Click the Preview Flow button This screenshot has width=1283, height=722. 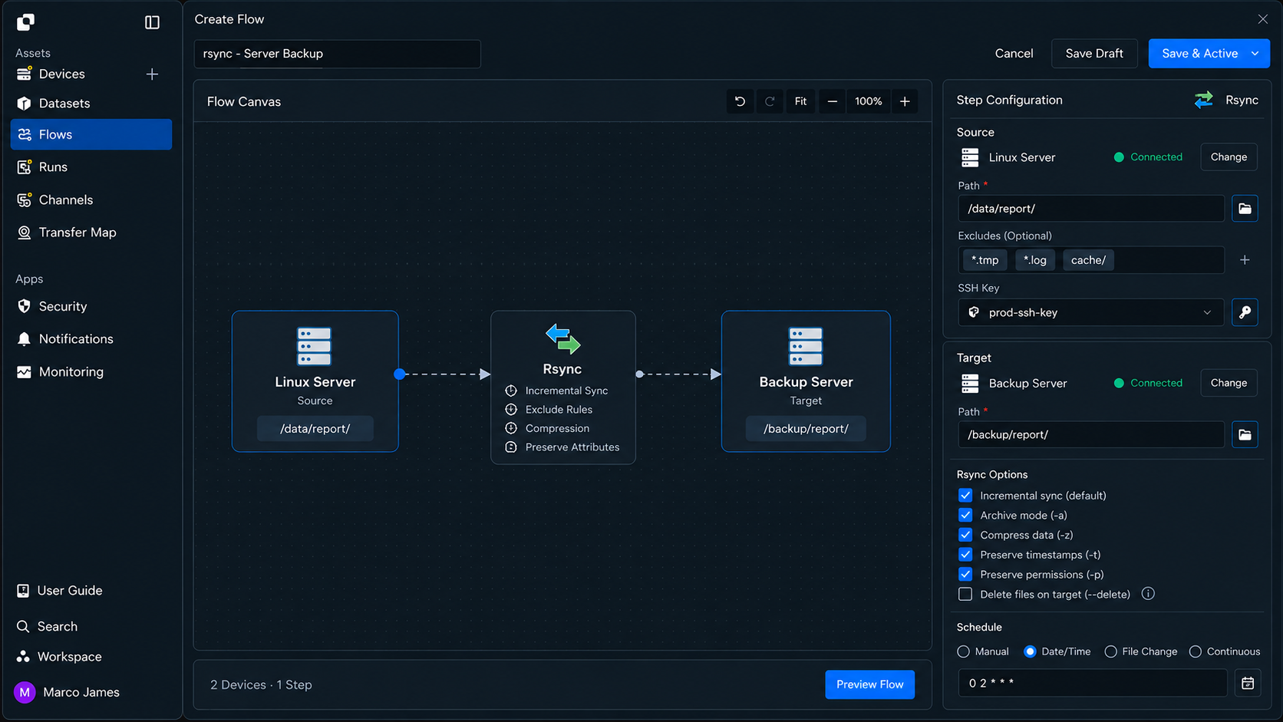[x=869, y=684]
